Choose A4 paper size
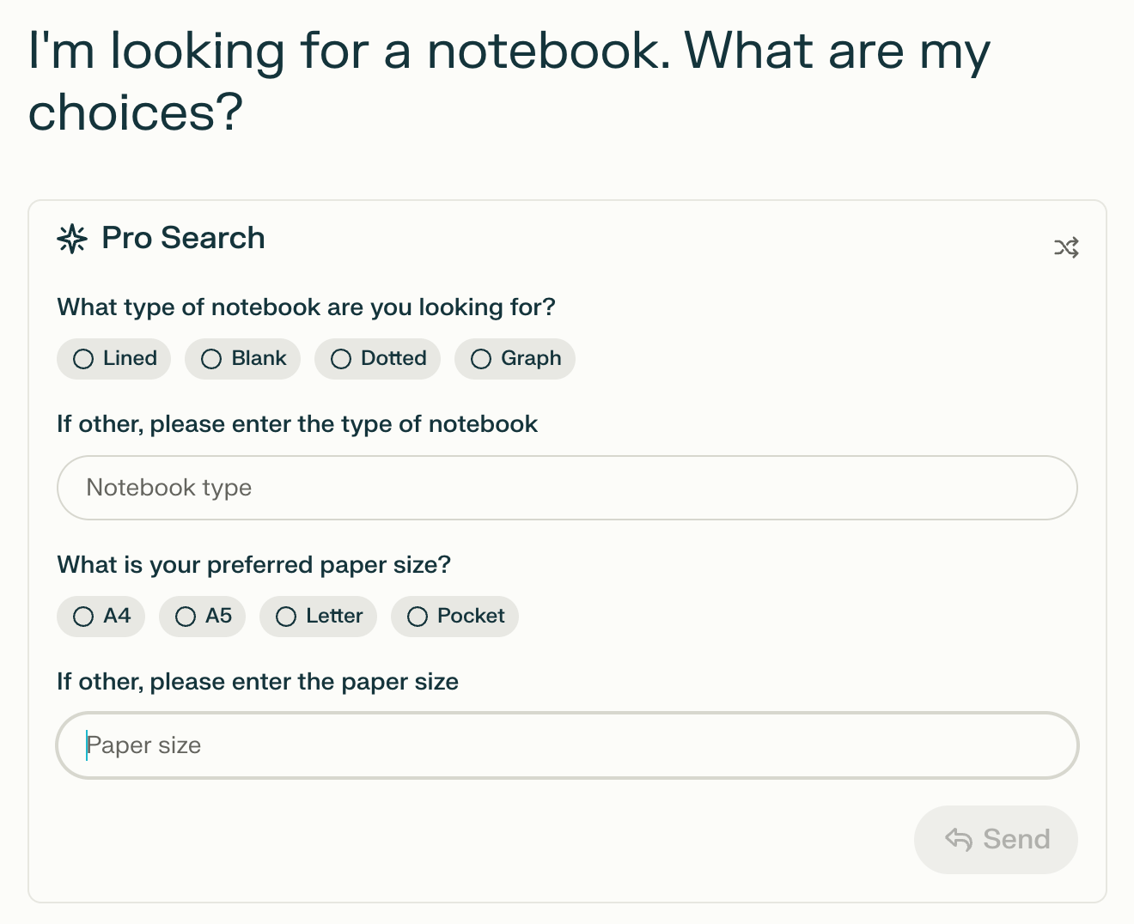1134x924 pixels. pos(101,617)
